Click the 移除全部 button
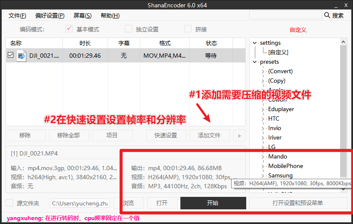 (69, 135)
